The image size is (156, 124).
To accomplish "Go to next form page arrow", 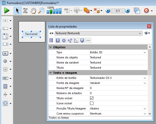I will pos(127,11).
